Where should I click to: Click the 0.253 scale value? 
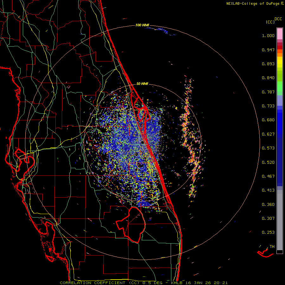(x=268, y=232)
